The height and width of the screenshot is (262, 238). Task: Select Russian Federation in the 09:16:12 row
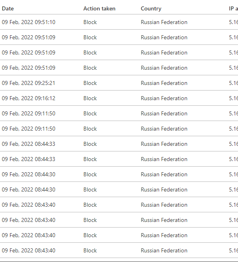[164, 98]
